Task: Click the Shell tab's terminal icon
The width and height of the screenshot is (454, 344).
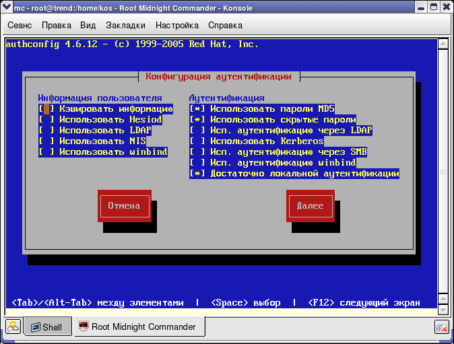Action: [x=35, y=327]
